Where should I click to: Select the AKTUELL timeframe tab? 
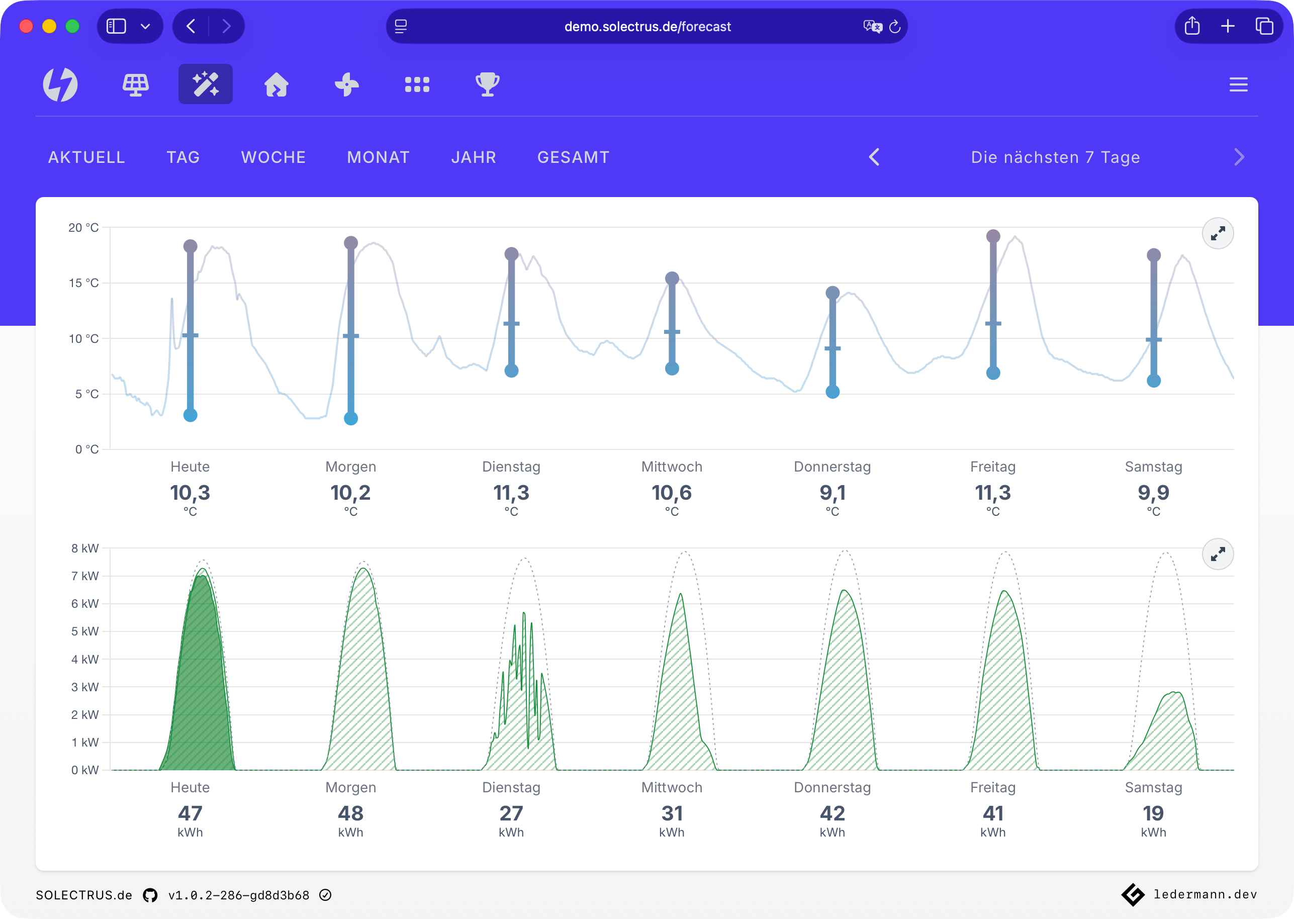[x=86, y=157]
